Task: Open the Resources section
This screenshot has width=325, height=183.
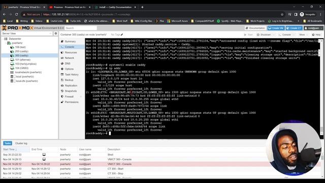Action: 71,52
